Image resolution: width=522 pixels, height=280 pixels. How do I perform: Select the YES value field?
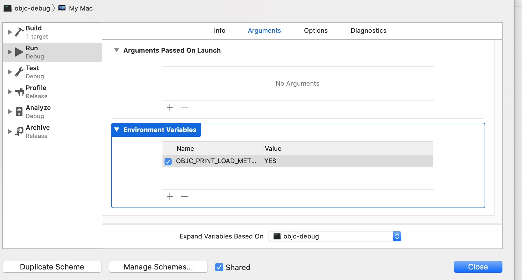[270, 161]
